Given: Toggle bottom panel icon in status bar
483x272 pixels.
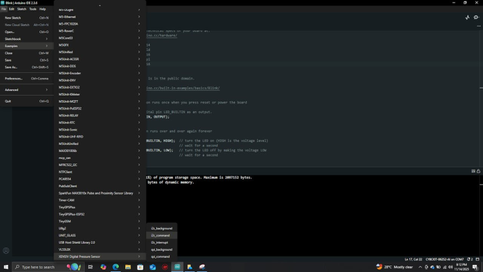Looking at the screenshot, I should pyautogui.click(x=477, y=259).
